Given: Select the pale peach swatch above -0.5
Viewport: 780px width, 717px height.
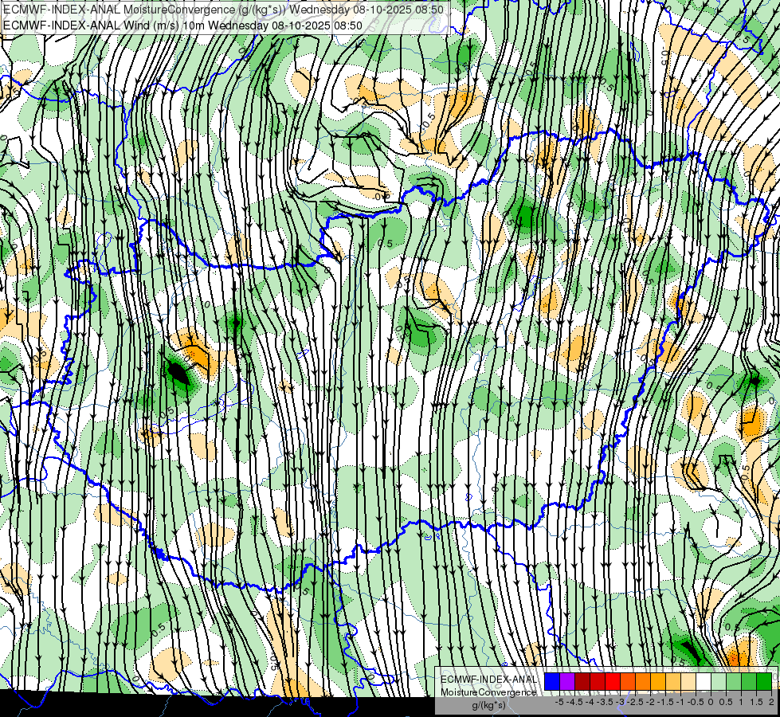Looking at the screenshot, I should pos(688,682).
